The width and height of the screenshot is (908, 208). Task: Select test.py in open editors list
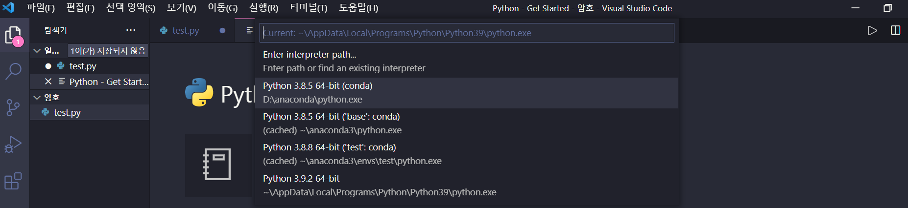pos(90,66)
